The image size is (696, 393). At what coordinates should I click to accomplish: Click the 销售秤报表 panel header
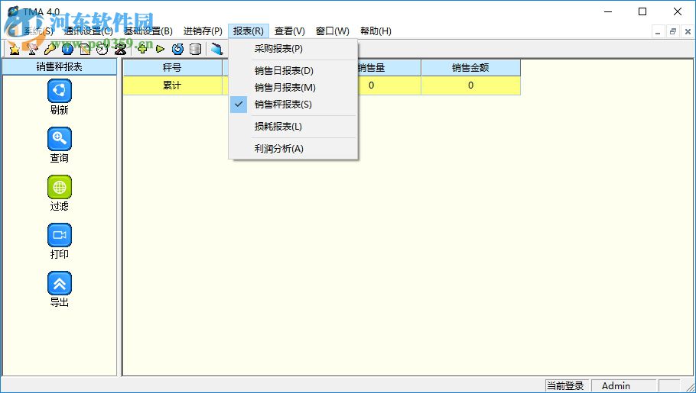tap(60, 67)
